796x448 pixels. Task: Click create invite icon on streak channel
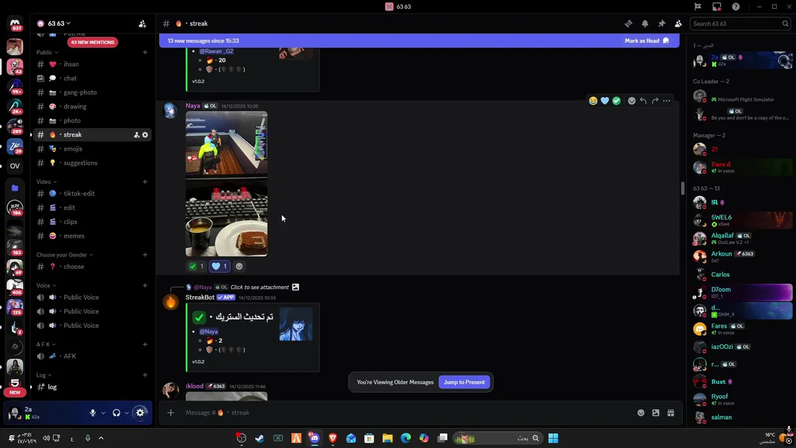(x=136, y=135)
